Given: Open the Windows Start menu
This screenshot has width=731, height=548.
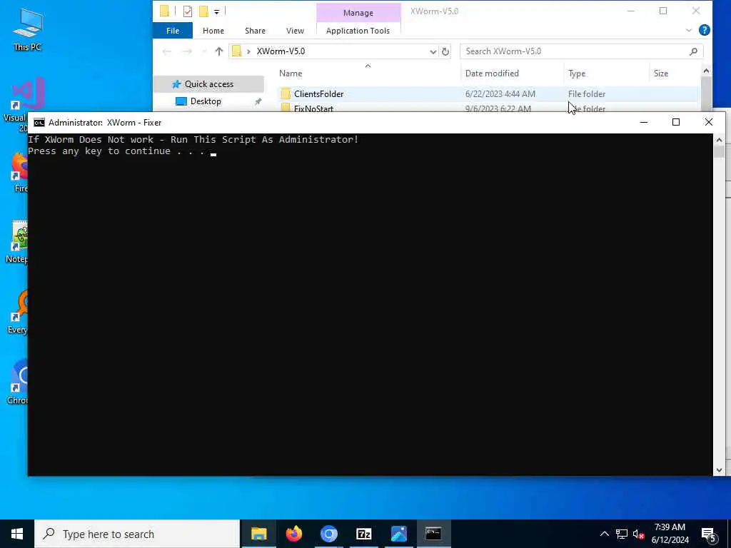Looking at the screenshot, I should pyautogui.click(x=17, y=534).
